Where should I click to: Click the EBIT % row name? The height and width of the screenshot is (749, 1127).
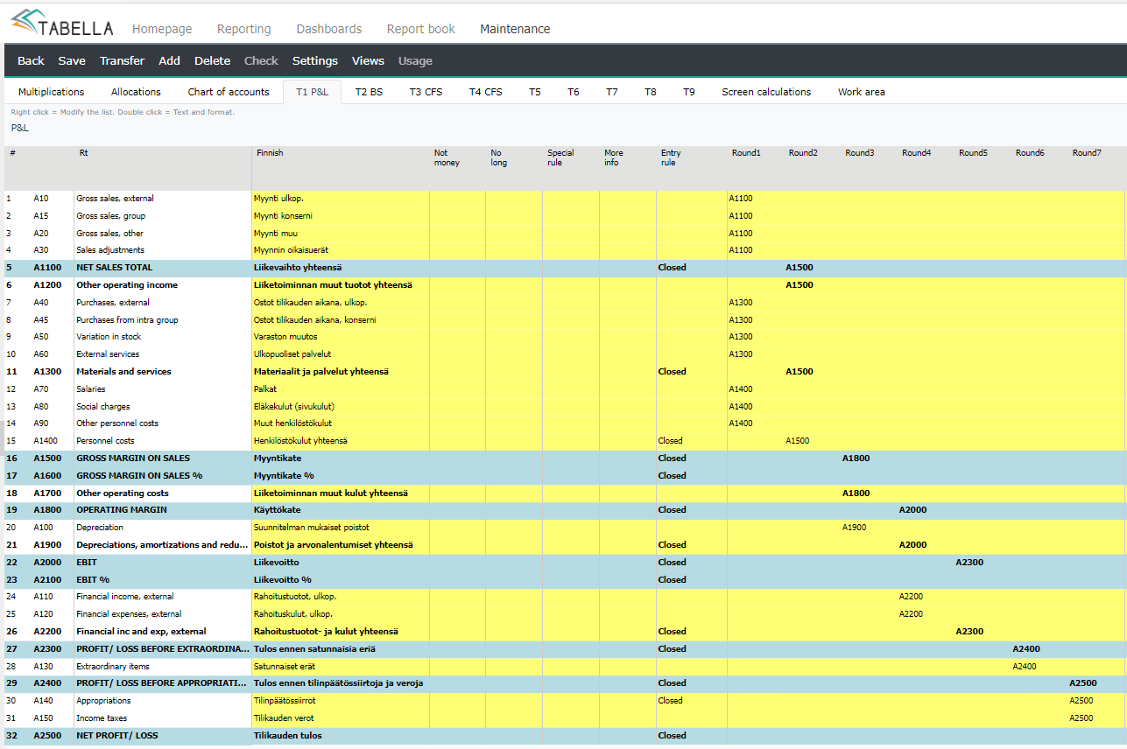pos(92,579)
